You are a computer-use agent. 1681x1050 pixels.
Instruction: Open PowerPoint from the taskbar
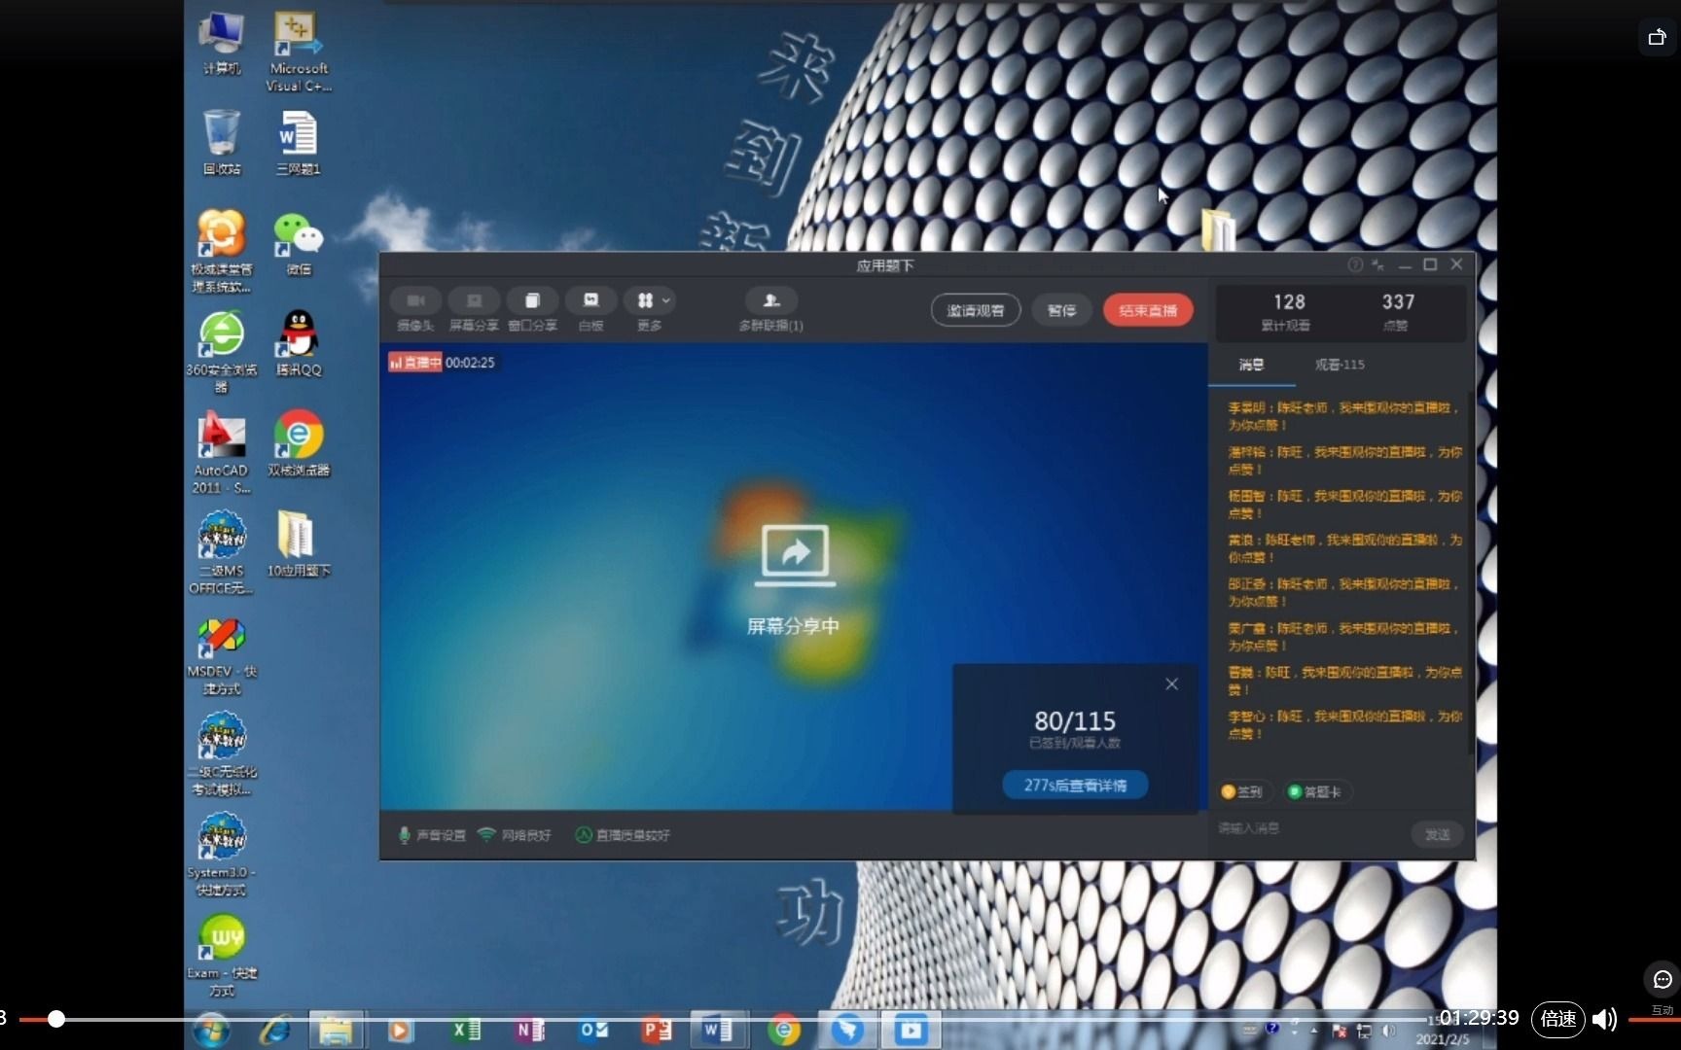click(x=657, y=1030)
